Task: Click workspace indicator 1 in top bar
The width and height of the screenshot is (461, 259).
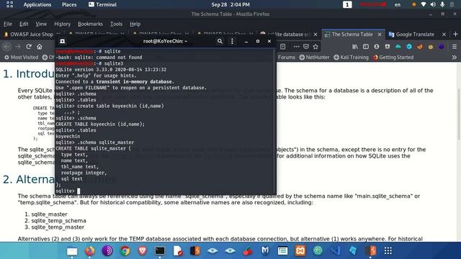Action: 347,5
